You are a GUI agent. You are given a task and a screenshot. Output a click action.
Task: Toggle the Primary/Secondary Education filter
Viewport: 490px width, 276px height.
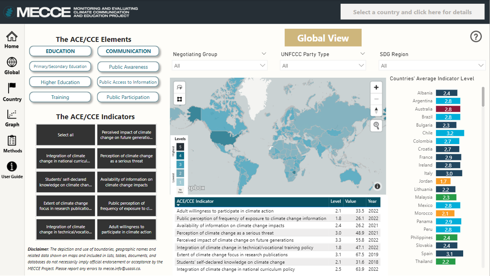[60, 66]
